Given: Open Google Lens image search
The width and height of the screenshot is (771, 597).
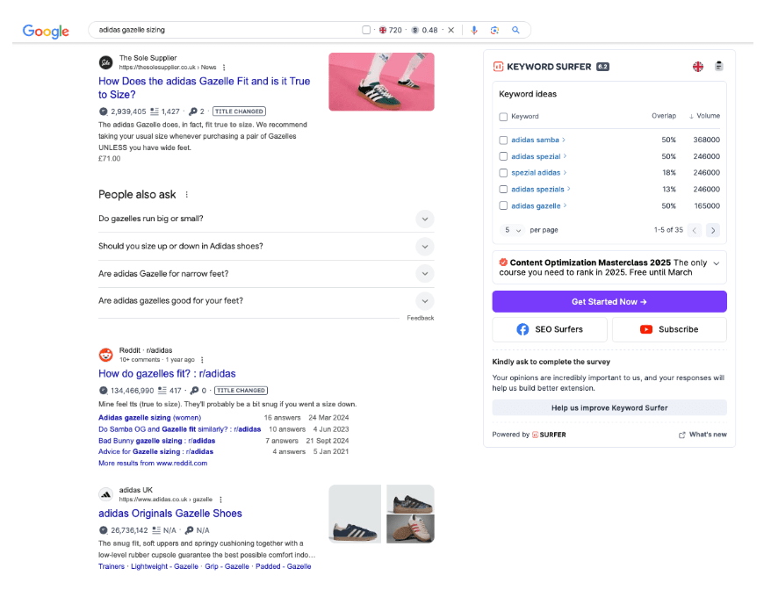Looking at the screenshot, I should 494,30.
